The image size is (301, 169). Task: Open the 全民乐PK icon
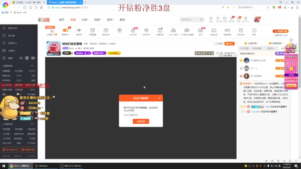click(146, 30)
